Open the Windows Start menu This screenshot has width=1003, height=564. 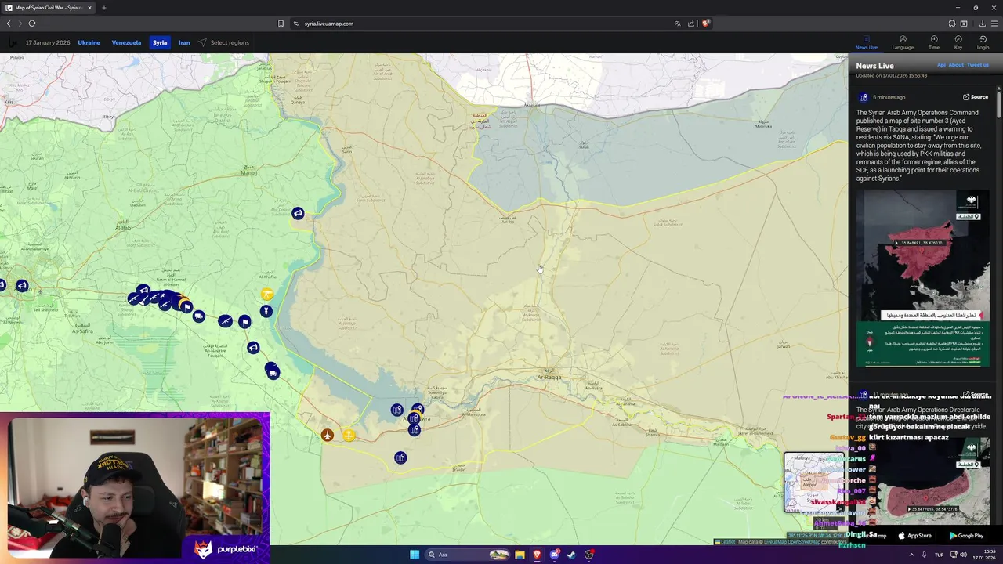pos(415,555)
